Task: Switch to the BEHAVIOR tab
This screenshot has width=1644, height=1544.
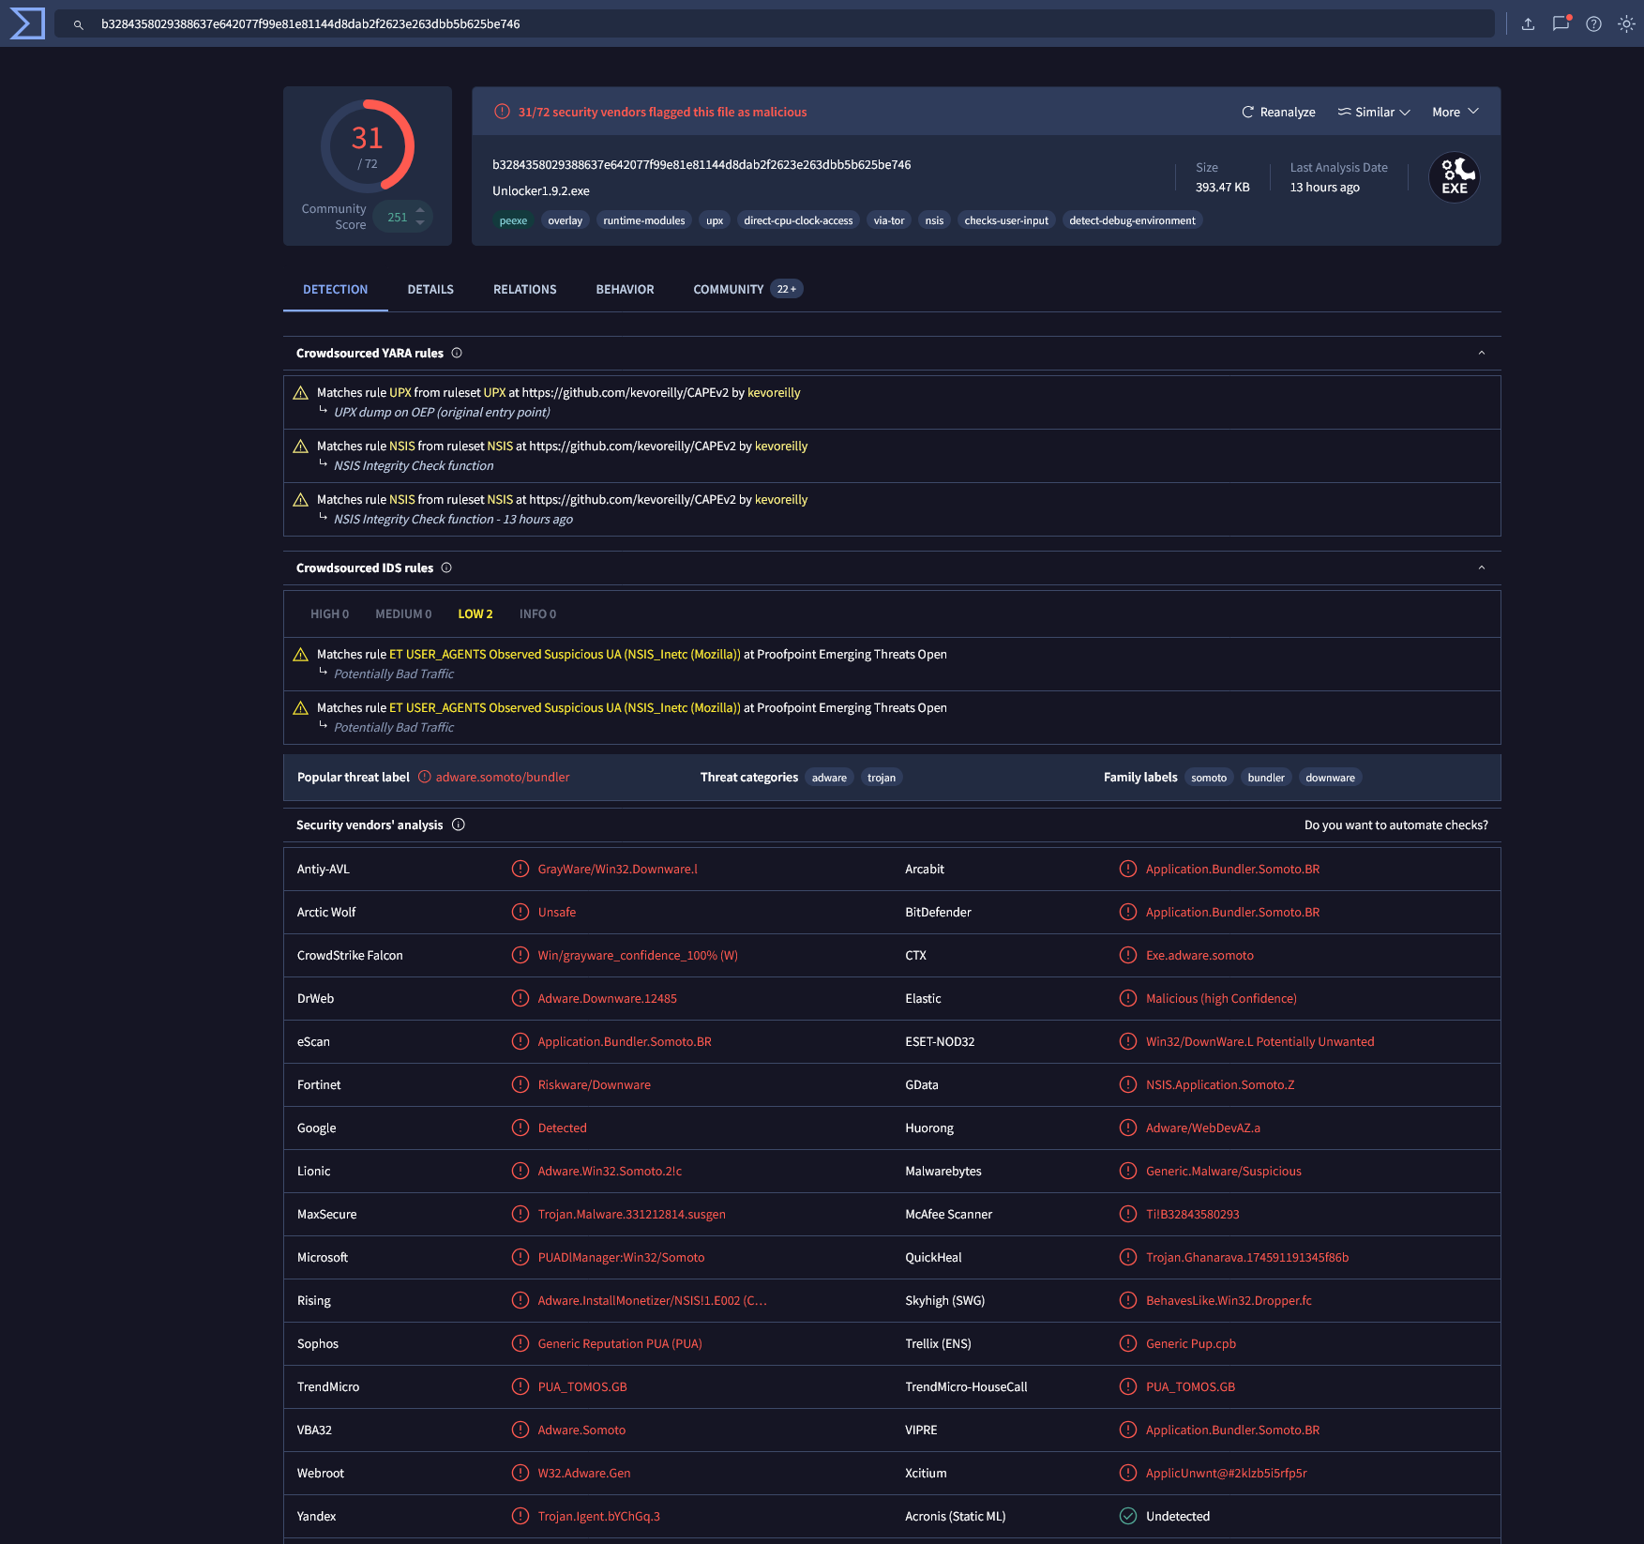Action: (x=625, y=290)
